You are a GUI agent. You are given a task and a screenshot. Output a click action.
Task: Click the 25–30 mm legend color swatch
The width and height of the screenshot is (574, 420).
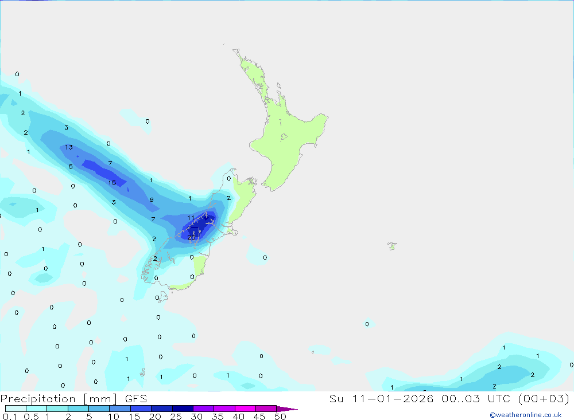[183, 409]
